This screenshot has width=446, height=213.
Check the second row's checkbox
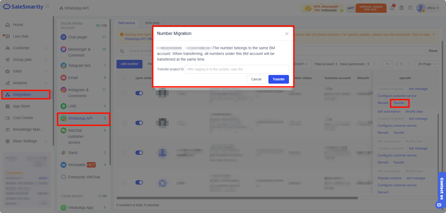pos(125,123)
